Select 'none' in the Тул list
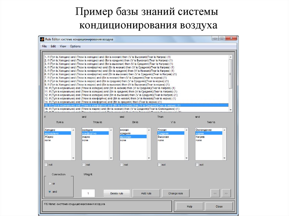Image resolution: width=289 pixels, height=216 pixels. (58, 140)
